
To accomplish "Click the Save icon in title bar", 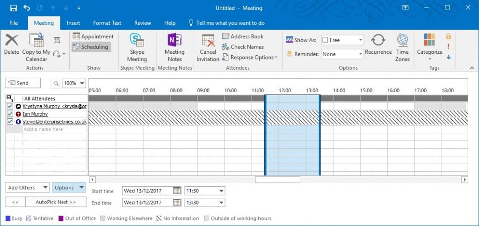I will (13, 8).
